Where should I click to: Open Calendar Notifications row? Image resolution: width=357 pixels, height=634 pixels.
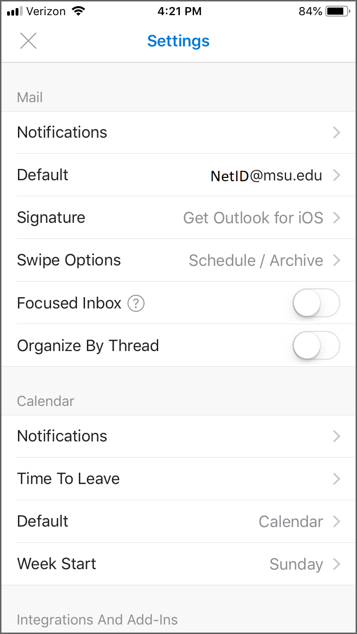[62, 436]
